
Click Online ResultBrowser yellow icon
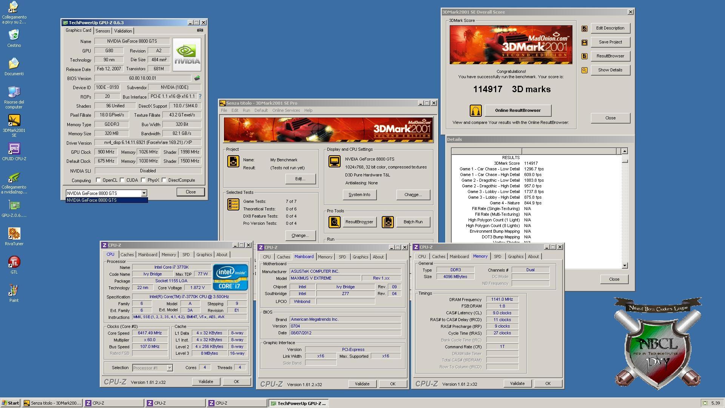click(475, 111)
